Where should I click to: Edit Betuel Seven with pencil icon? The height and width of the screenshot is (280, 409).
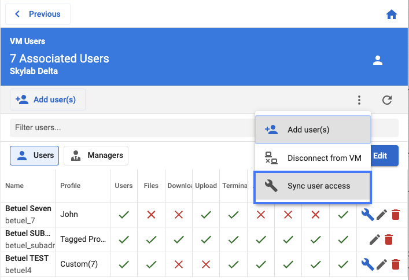(381, 215)
